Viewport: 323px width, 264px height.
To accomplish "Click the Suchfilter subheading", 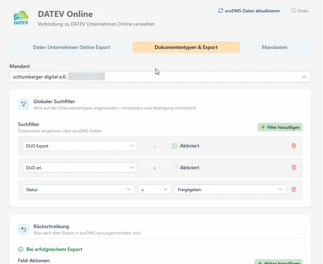I will [x=29, y=124].
